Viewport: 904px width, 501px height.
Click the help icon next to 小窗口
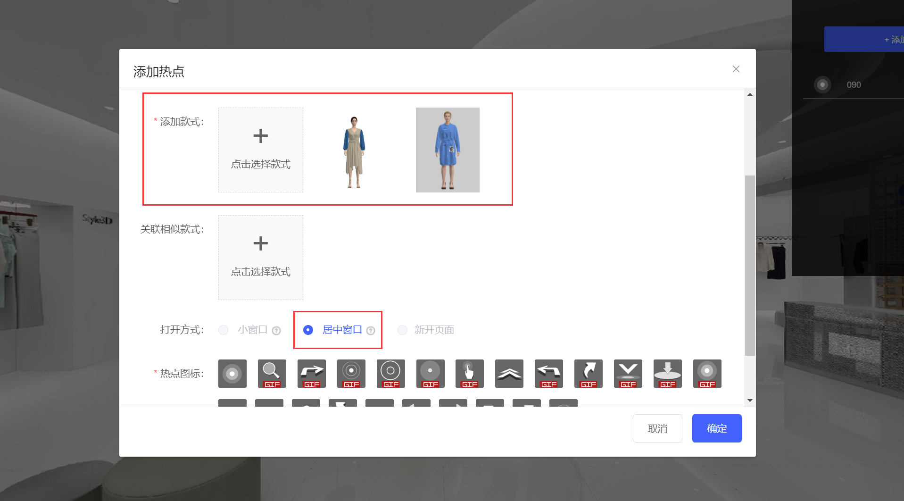(276, 331)
